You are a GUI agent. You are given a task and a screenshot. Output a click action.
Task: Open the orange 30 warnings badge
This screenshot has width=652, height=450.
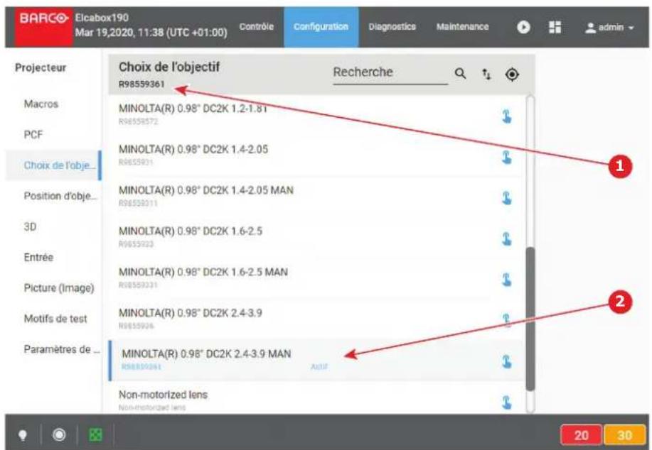click(x=624, y=435)
